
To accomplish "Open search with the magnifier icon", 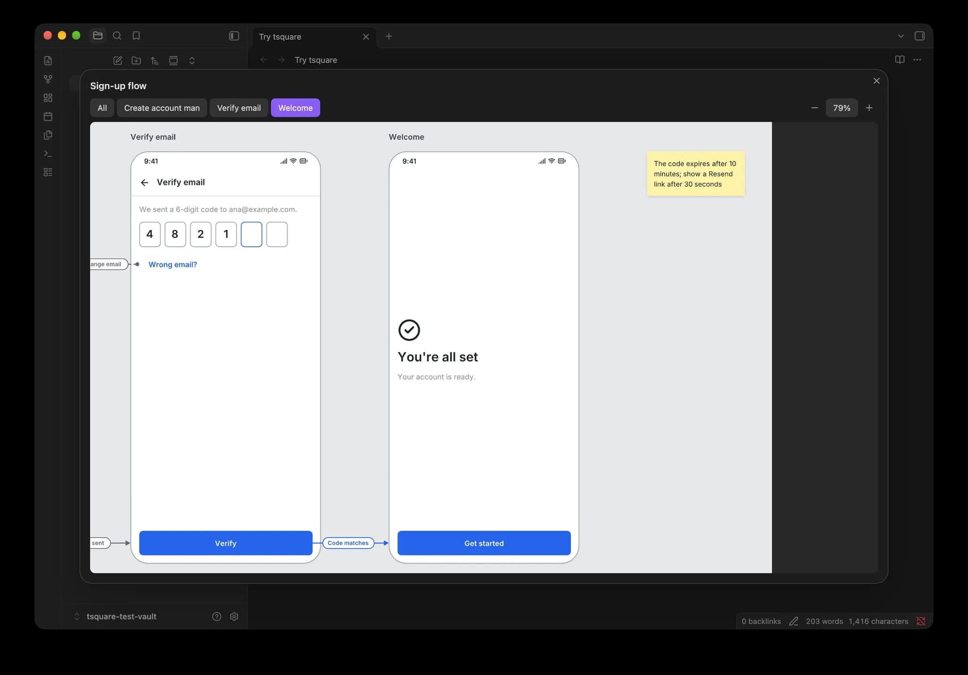I will point(117,36).
